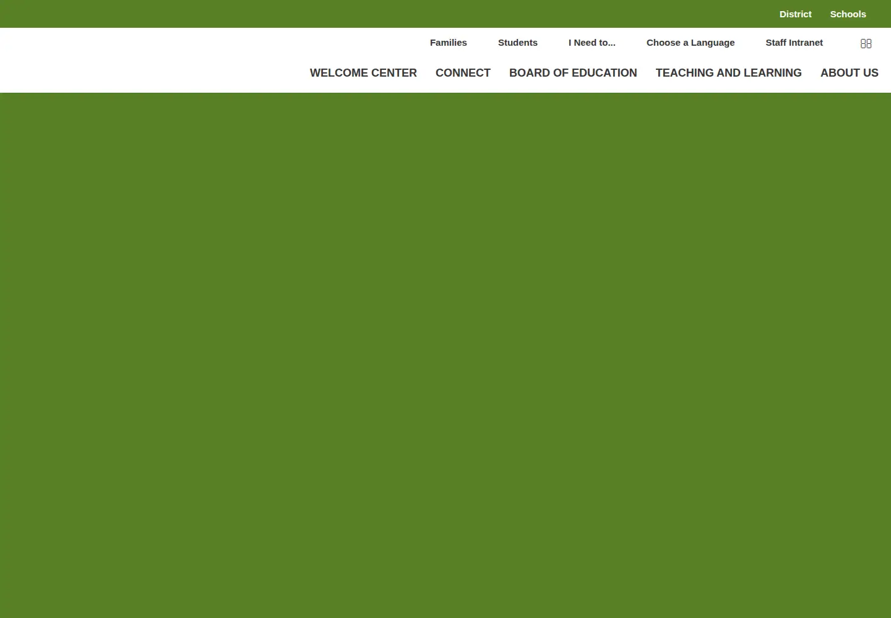Open the Schools menu in top bar

tap(848, 14)
